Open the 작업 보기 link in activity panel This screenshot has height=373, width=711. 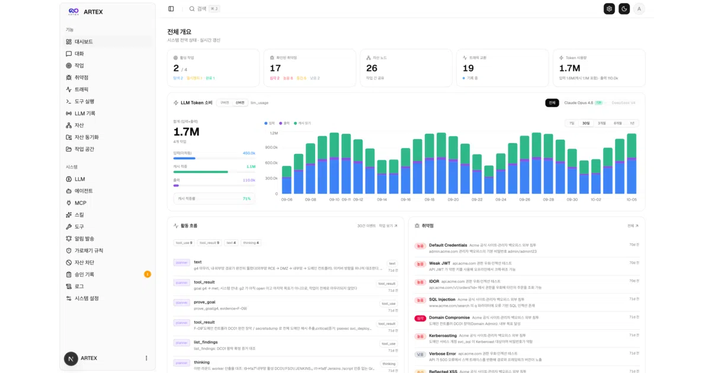388,226
